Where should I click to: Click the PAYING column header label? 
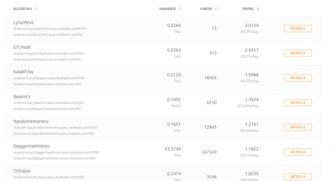click(248, 9)
